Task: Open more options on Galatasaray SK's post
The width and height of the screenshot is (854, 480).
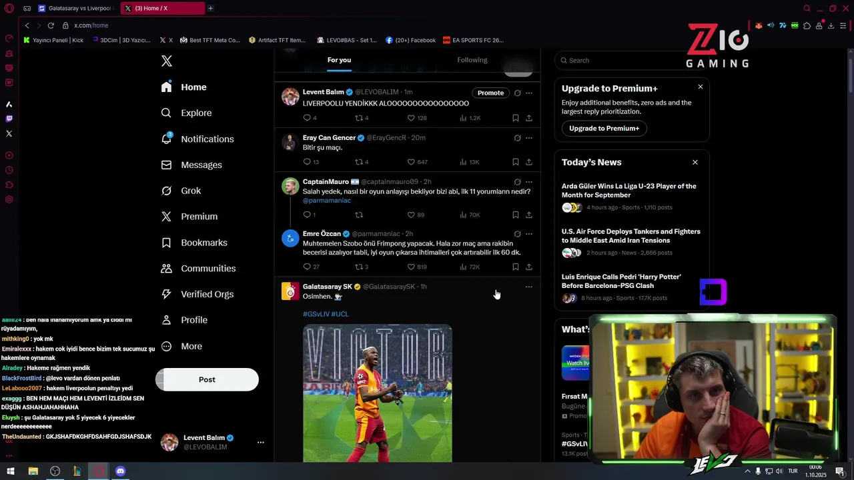Action: pyautogui.click(x=529, y=287)
